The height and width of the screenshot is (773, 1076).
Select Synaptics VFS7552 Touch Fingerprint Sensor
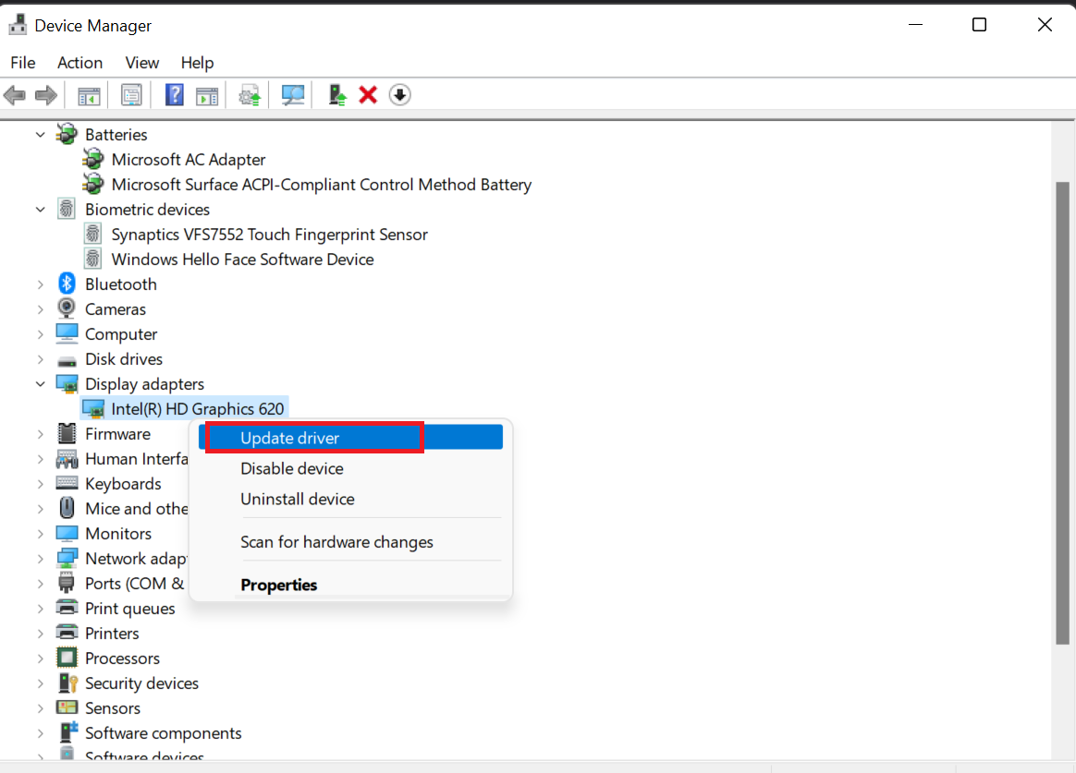[269, 235]
